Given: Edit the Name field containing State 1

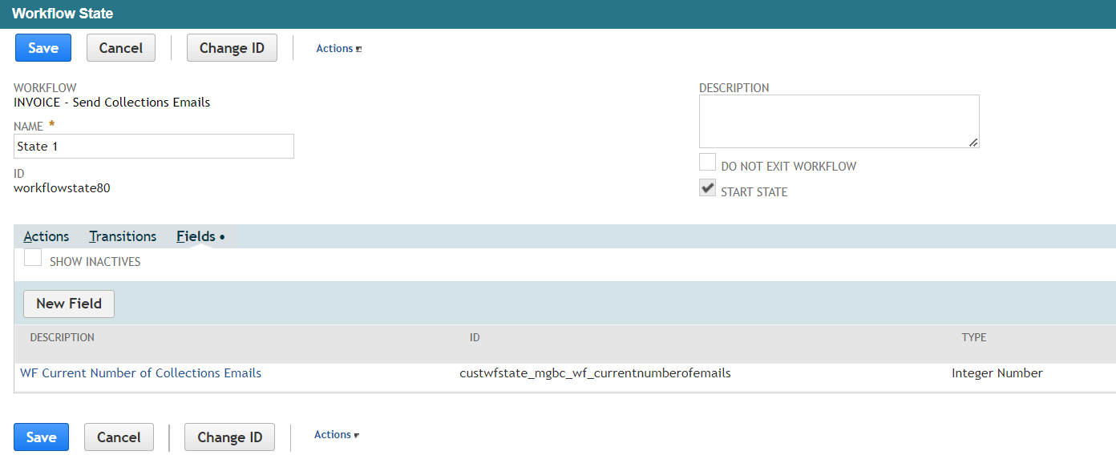Looking at the screenshot, I should tap(154, 147).
